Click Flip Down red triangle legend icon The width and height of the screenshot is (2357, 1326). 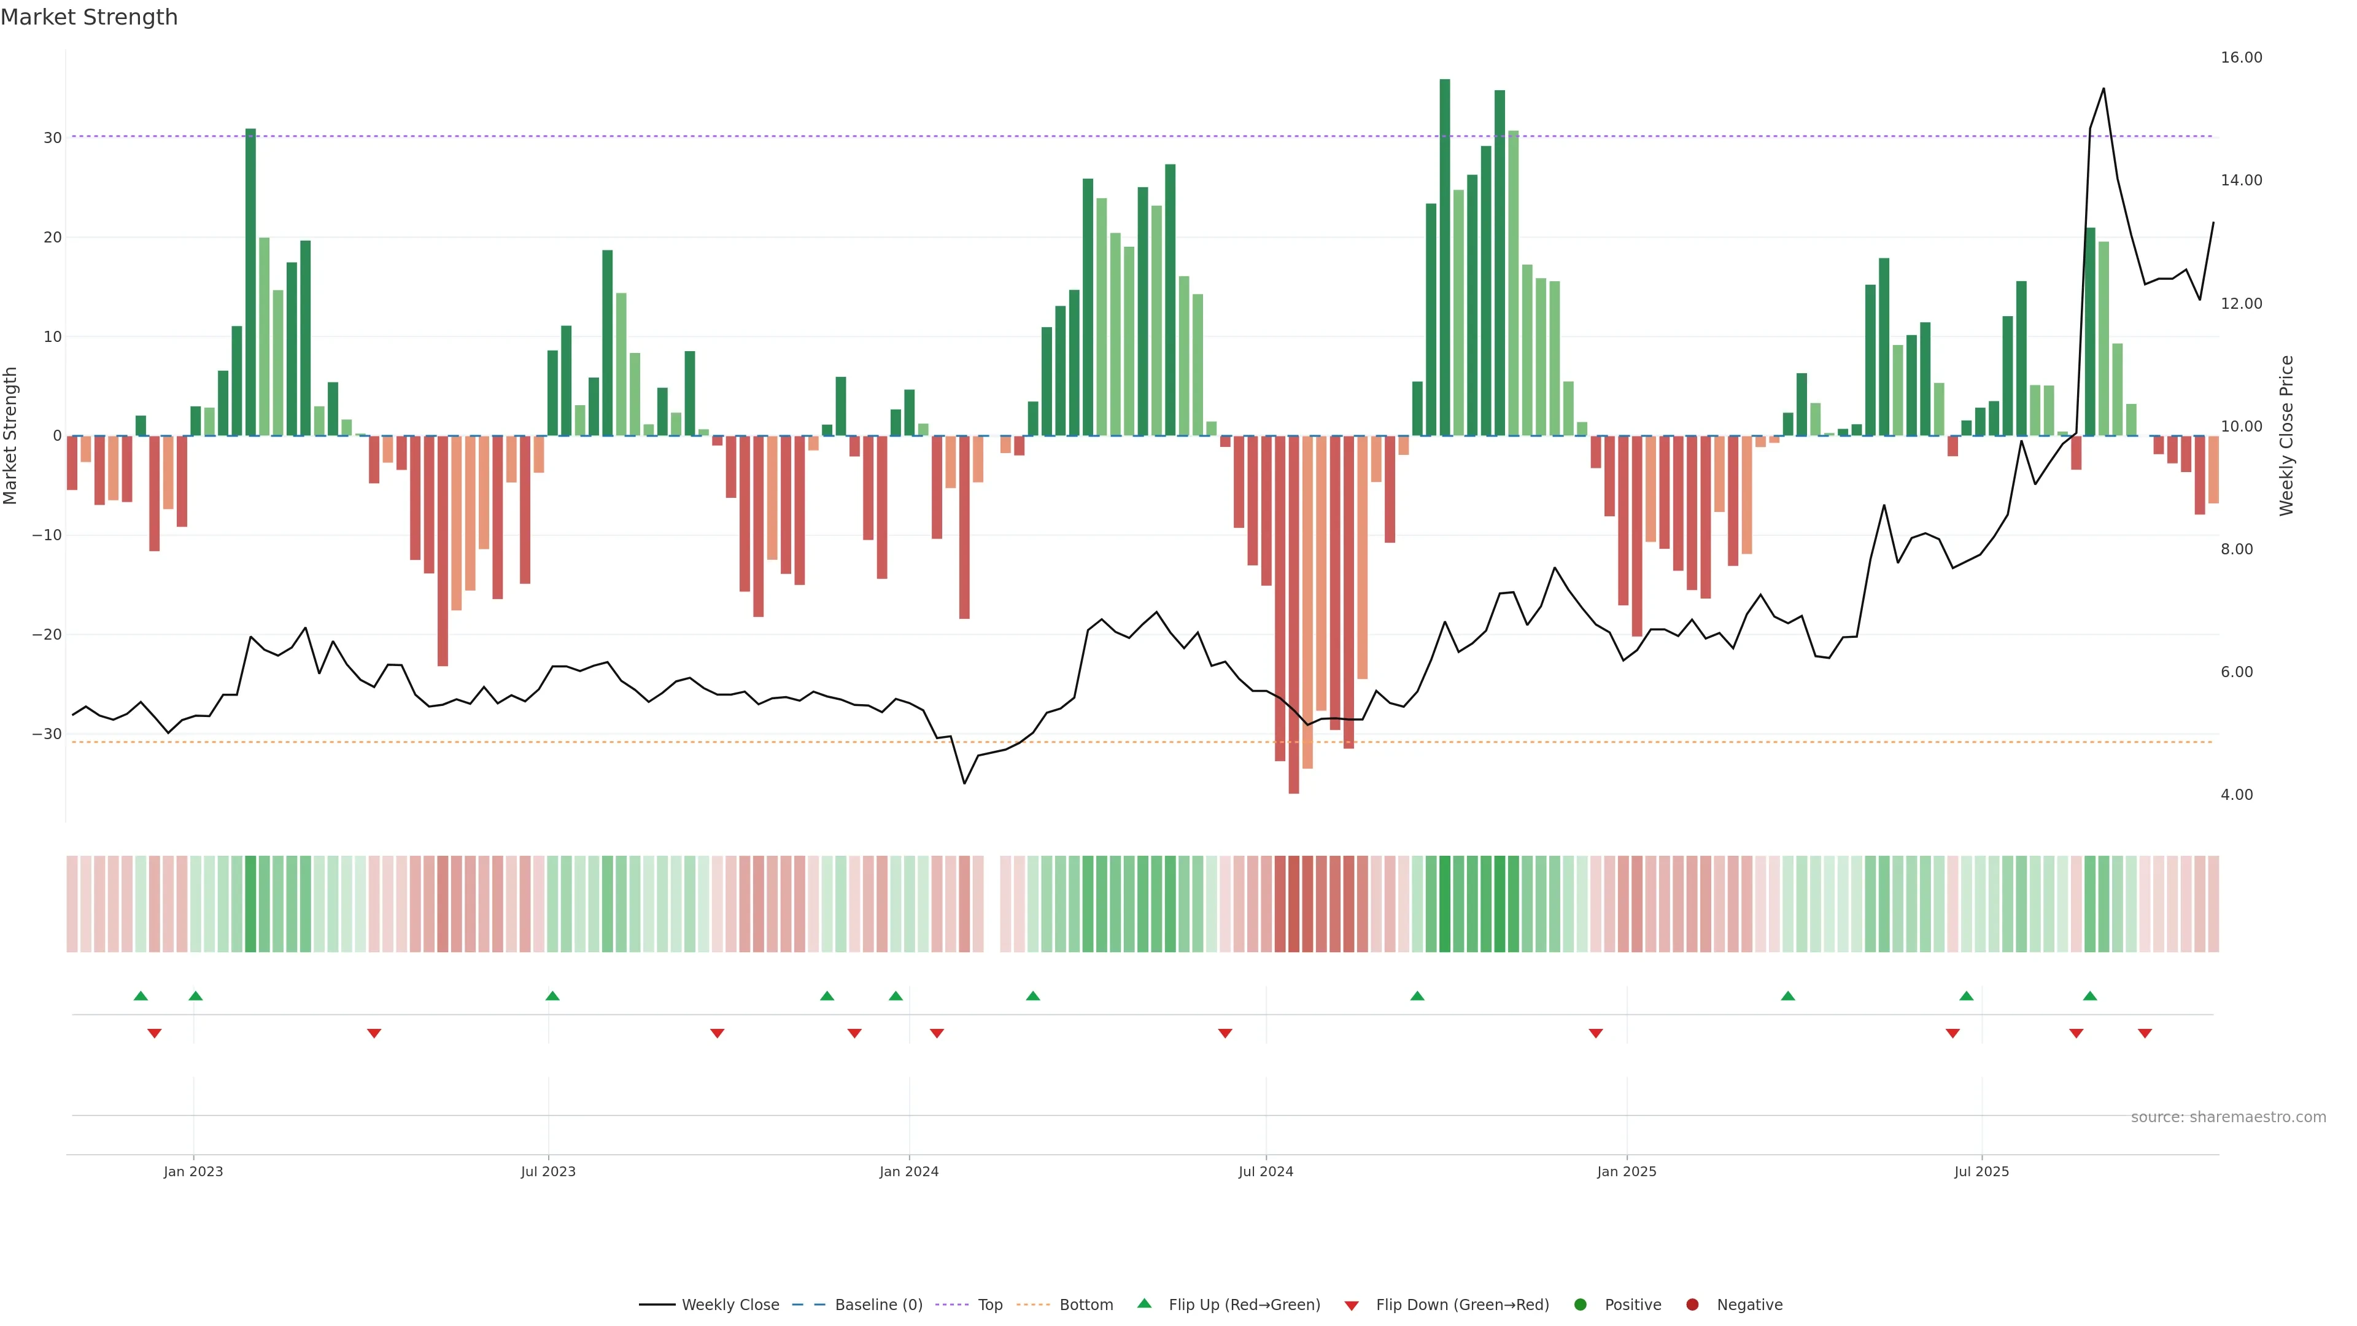pyautogui.click(x=1352, y=1306)
